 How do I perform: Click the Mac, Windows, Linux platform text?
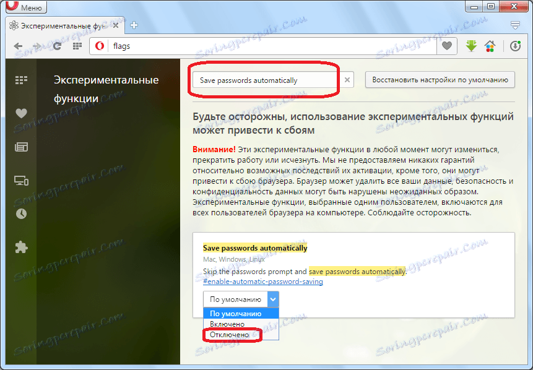tap(234, 259)
